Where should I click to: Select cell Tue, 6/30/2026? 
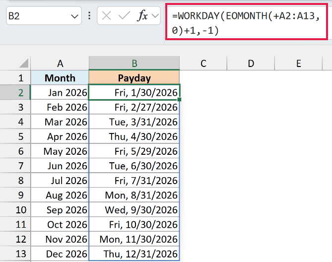tap(134, 166)
